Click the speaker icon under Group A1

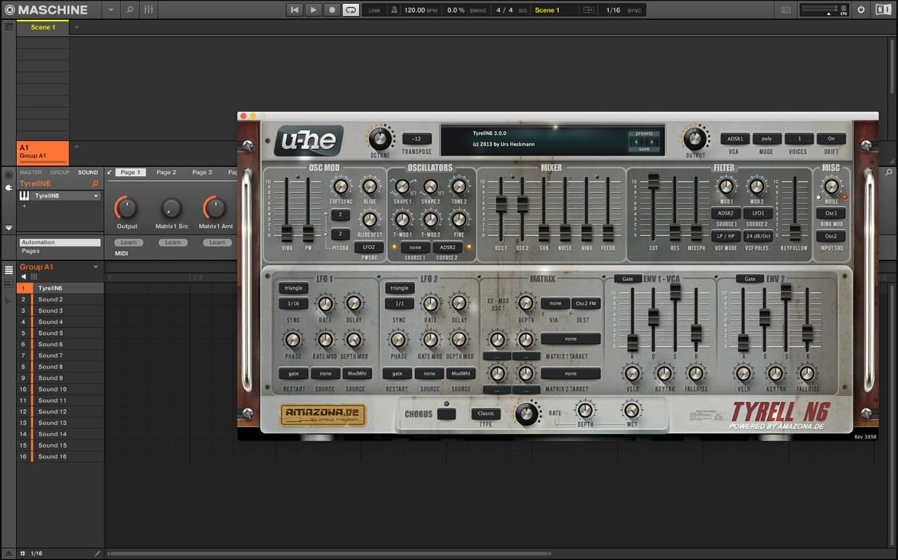[x=23, y=277]
